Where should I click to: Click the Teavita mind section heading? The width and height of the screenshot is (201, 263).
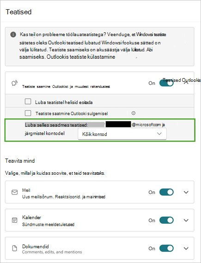[x=20, y=161]
